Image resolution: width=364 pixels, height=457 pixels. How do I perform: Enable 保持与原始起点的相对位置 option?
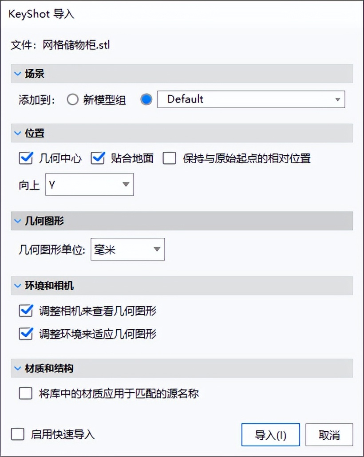(169, 158)
